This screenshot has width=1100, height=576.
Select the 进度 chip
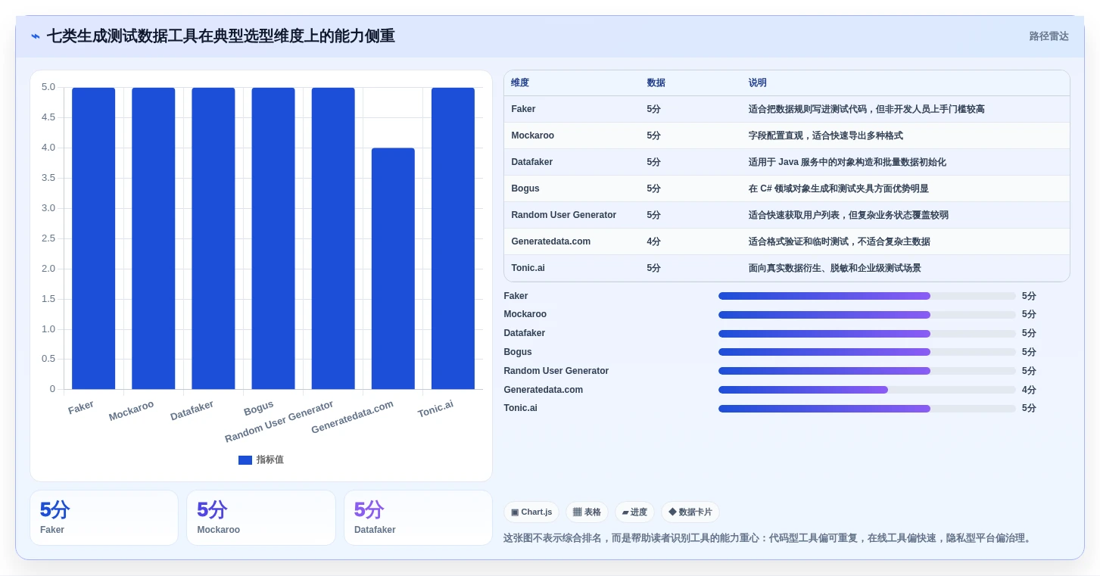click(x=634, y=512)
